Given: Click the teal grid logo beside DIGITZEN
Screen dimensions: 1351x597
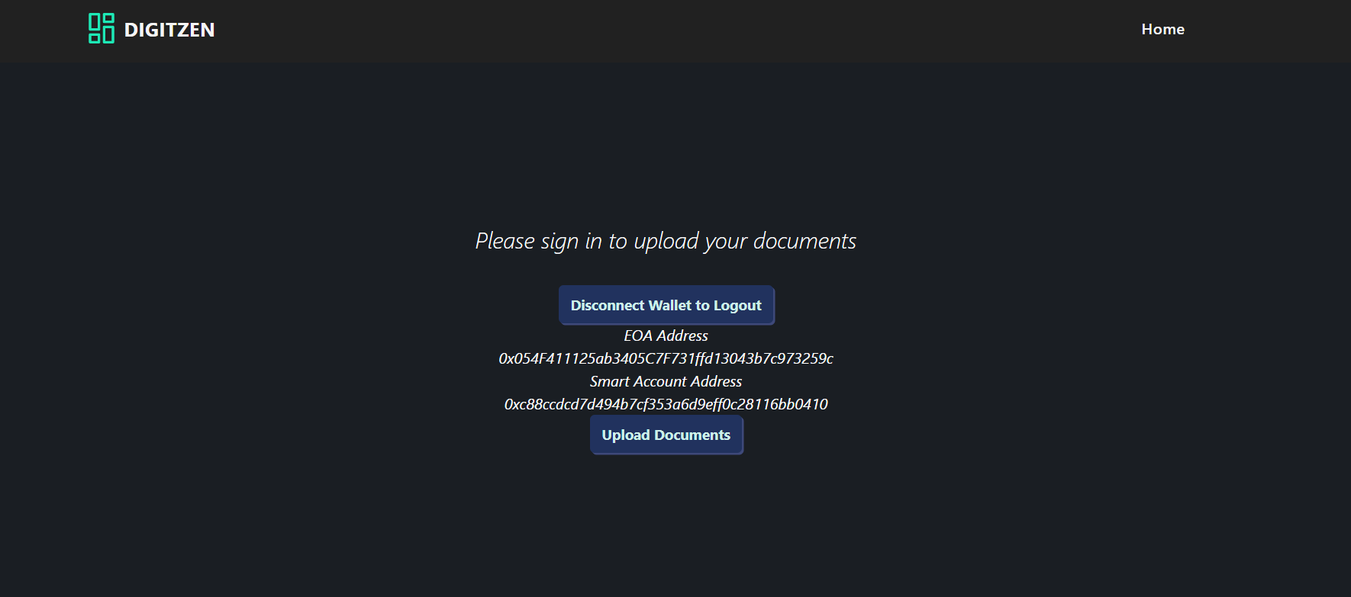Looking at the screenshot, I should (102, 29).
